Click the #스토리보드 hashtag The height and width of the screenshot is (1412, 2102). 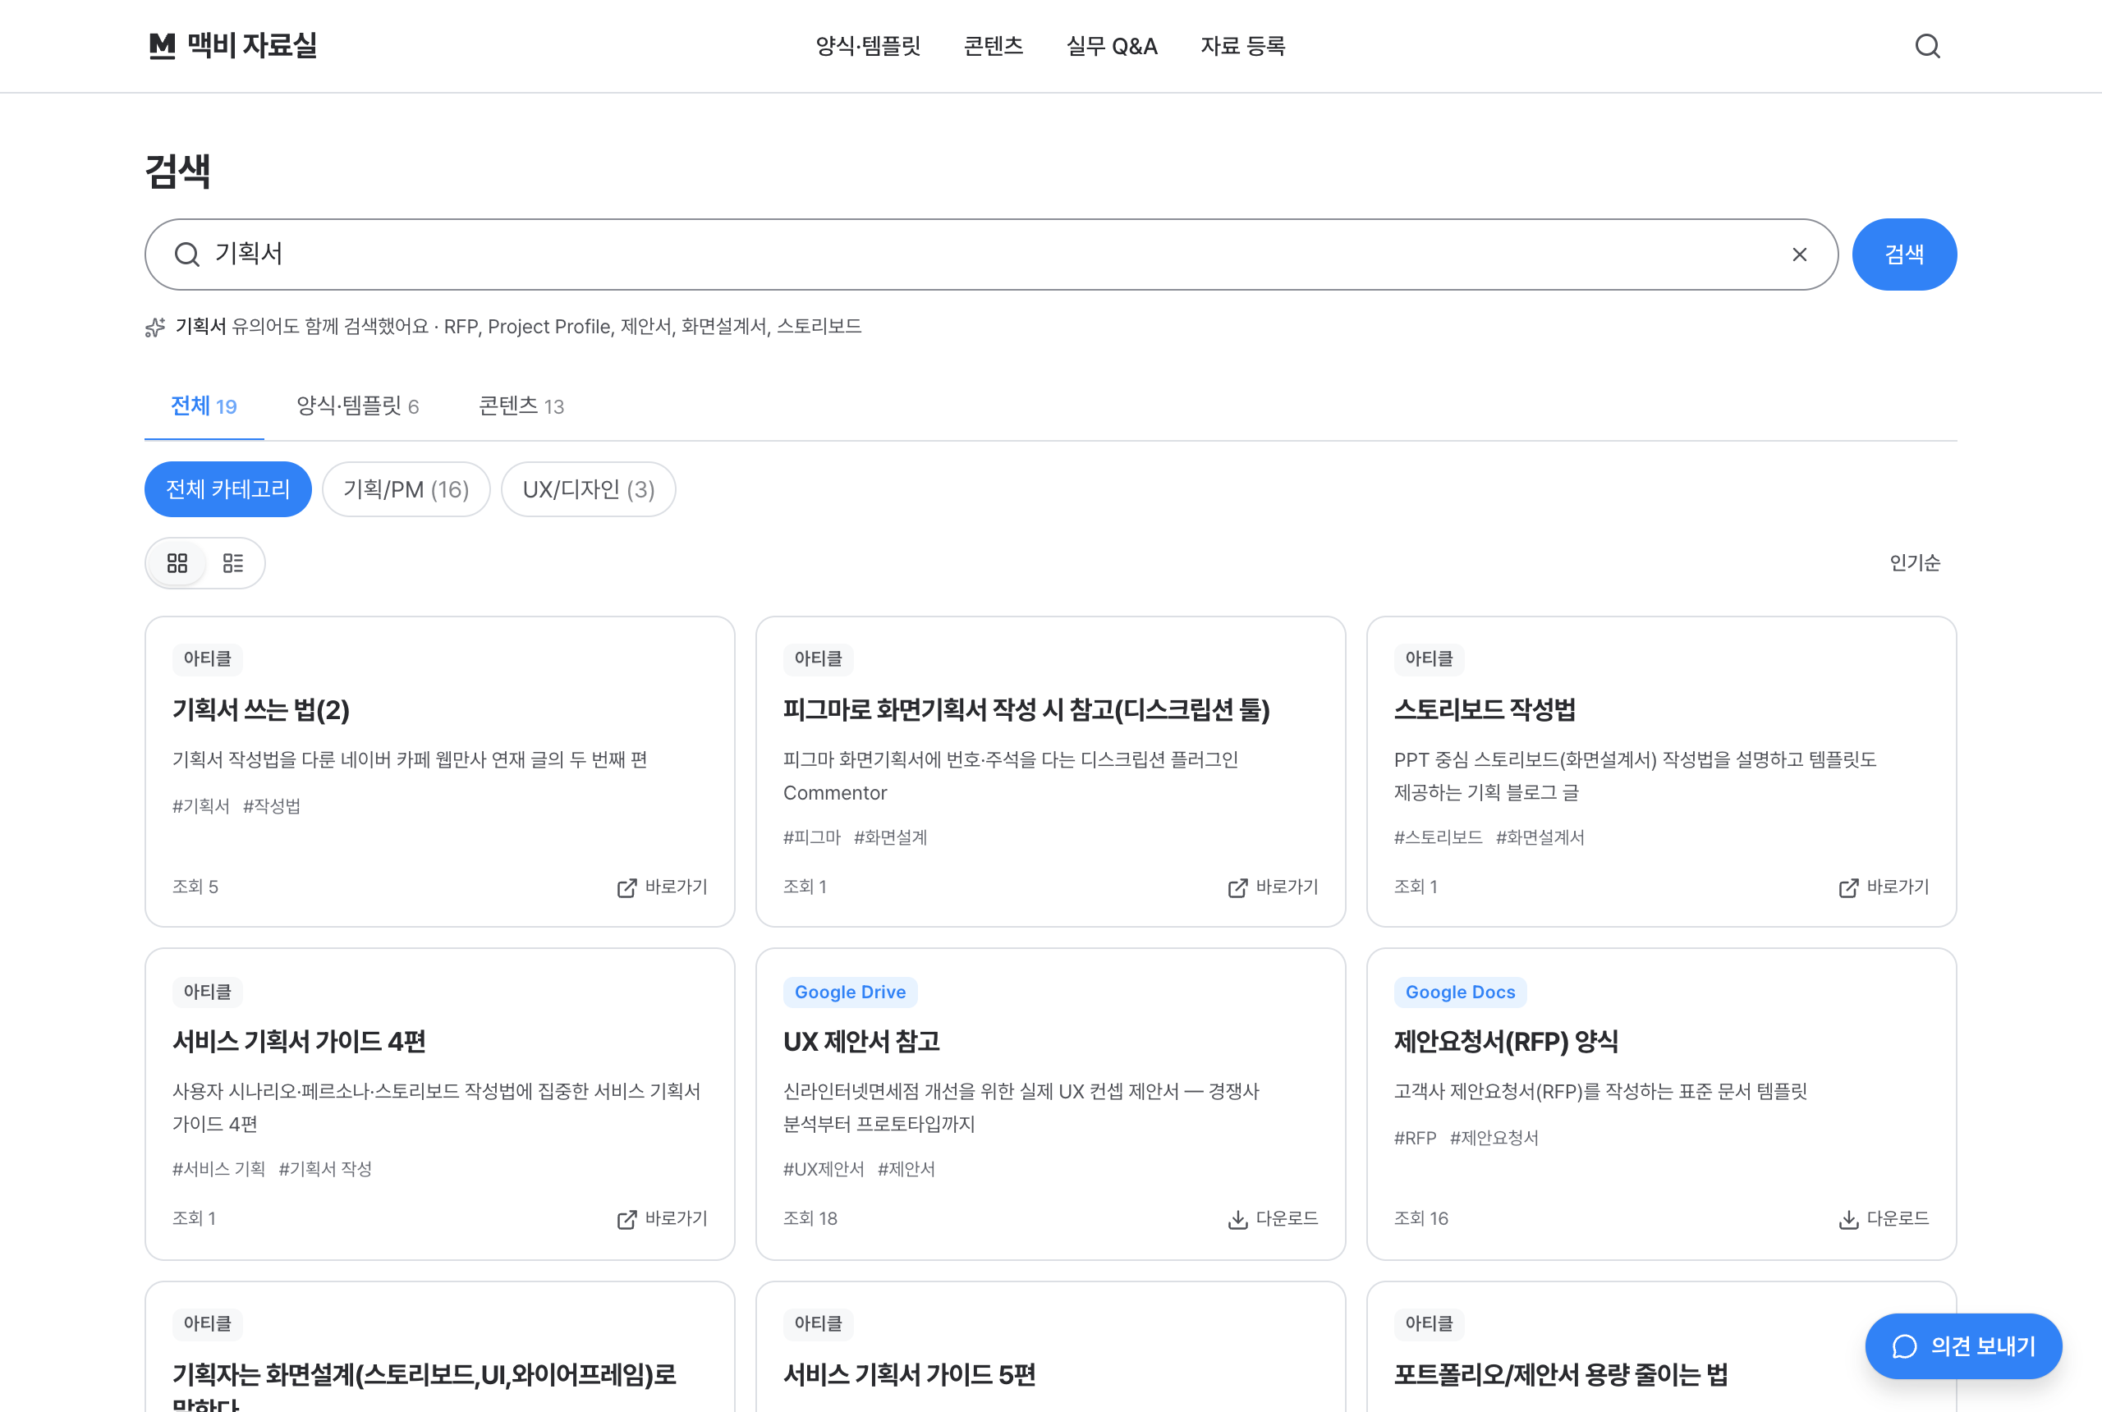click(1438, 837)
